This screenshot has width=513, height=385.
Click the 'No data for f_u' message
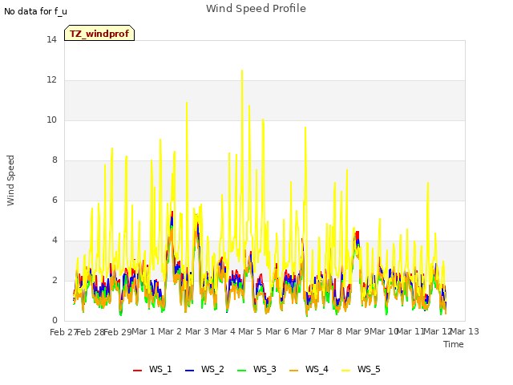tap(35, 11)
